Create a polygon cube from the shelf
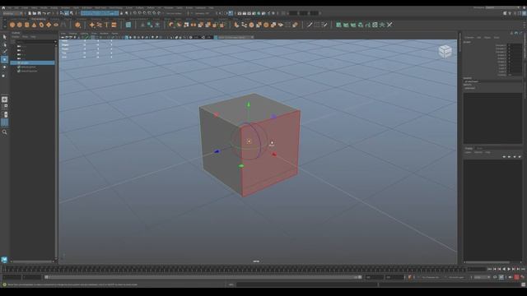This screenshot has width=527, height=296. point(20,25)
